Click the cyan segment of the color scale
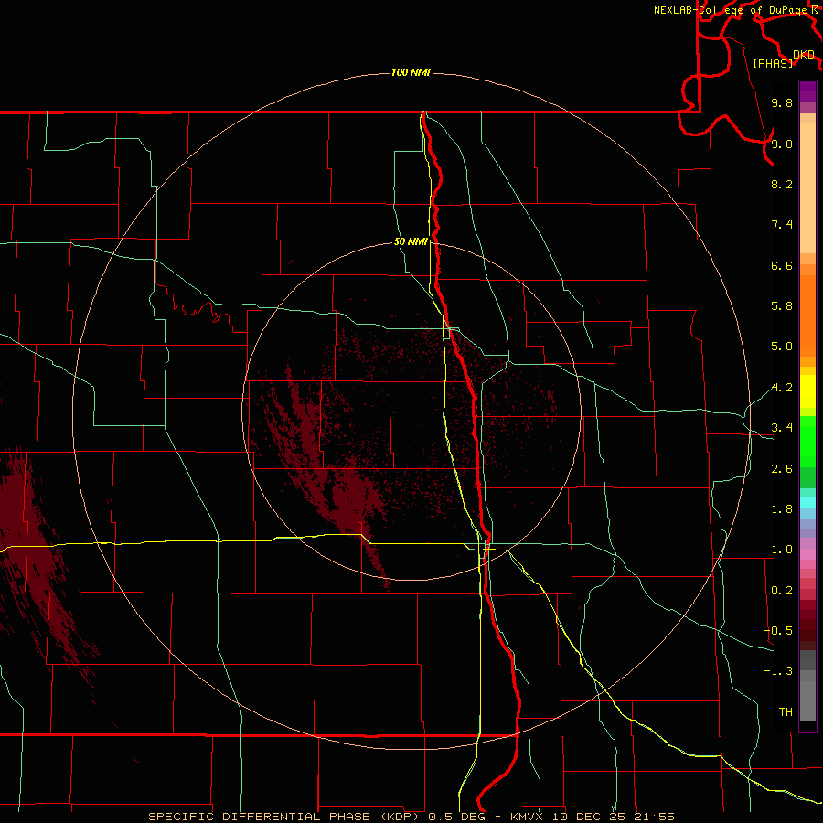This screenshot has width=823, height=823. [x=807, y=503]
